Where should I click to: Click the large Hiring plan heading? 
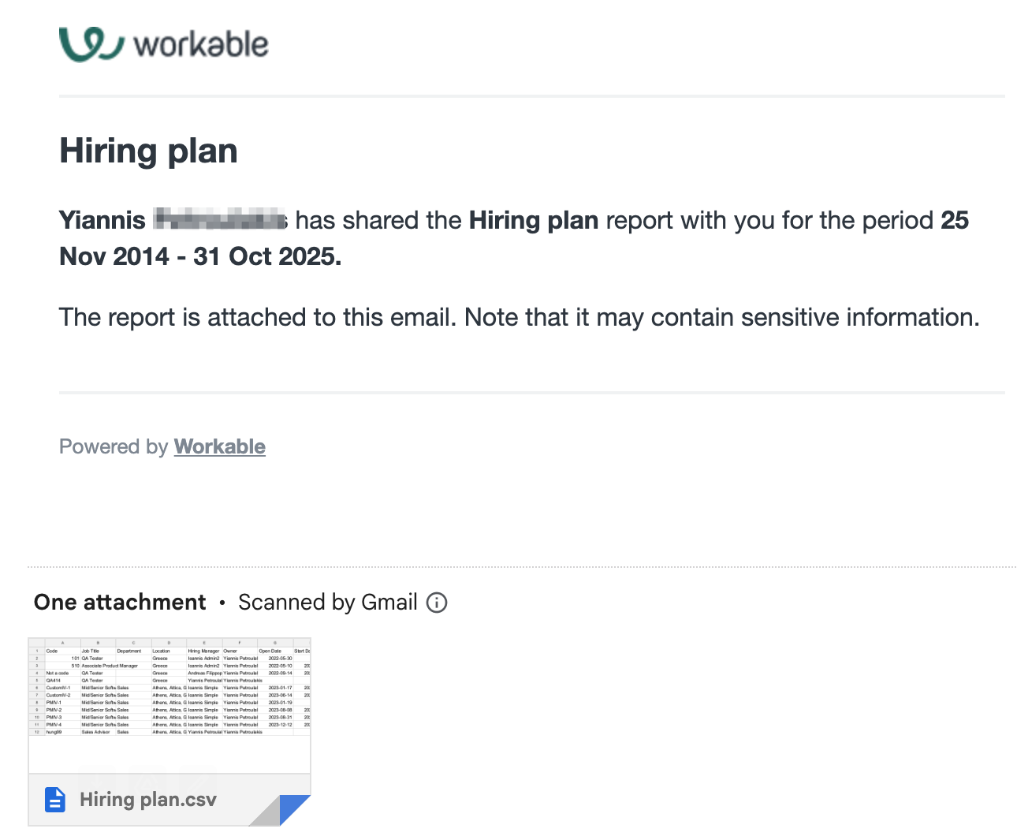click(x=148, y=151)
